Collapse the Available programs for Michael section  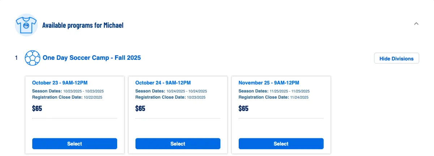416,24
